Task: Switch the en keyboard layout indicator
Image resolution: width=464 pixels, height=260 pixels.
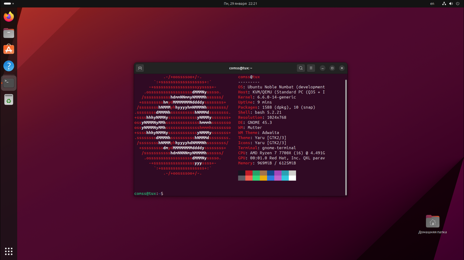Action: pos(432,4)
